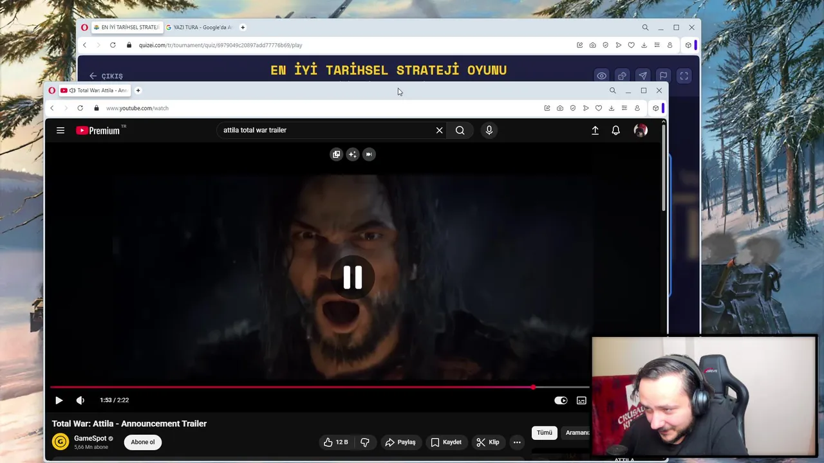Open extensions cube icon in YouTube window
Screen dimensions: 824x463
[656, 108]
